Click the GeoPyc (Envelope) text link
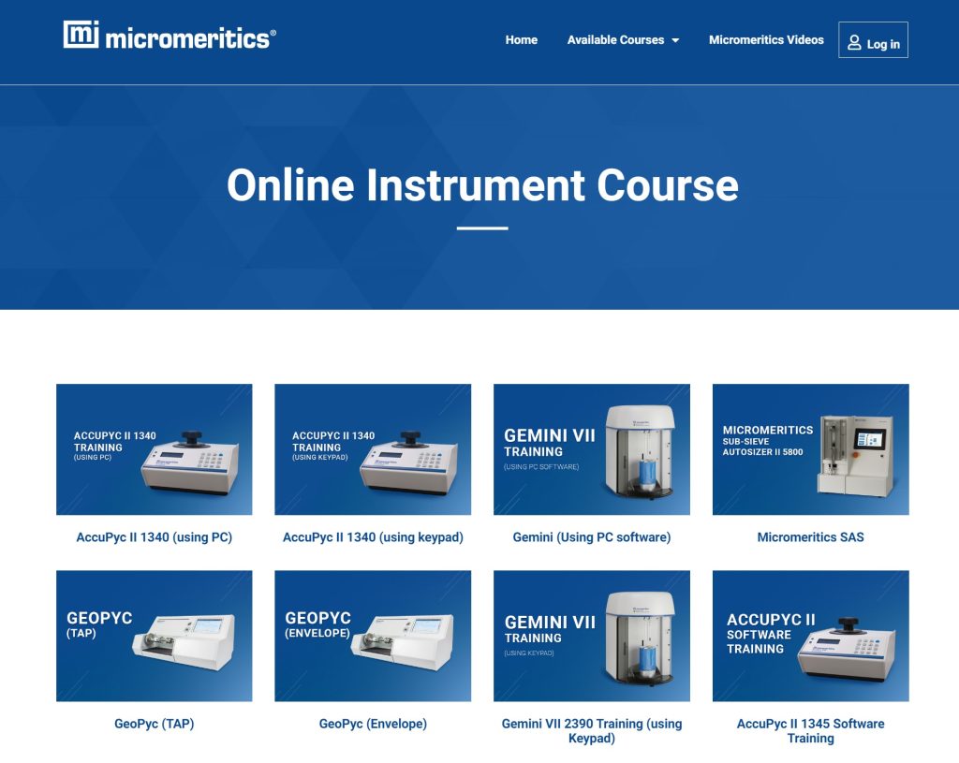 373,724
